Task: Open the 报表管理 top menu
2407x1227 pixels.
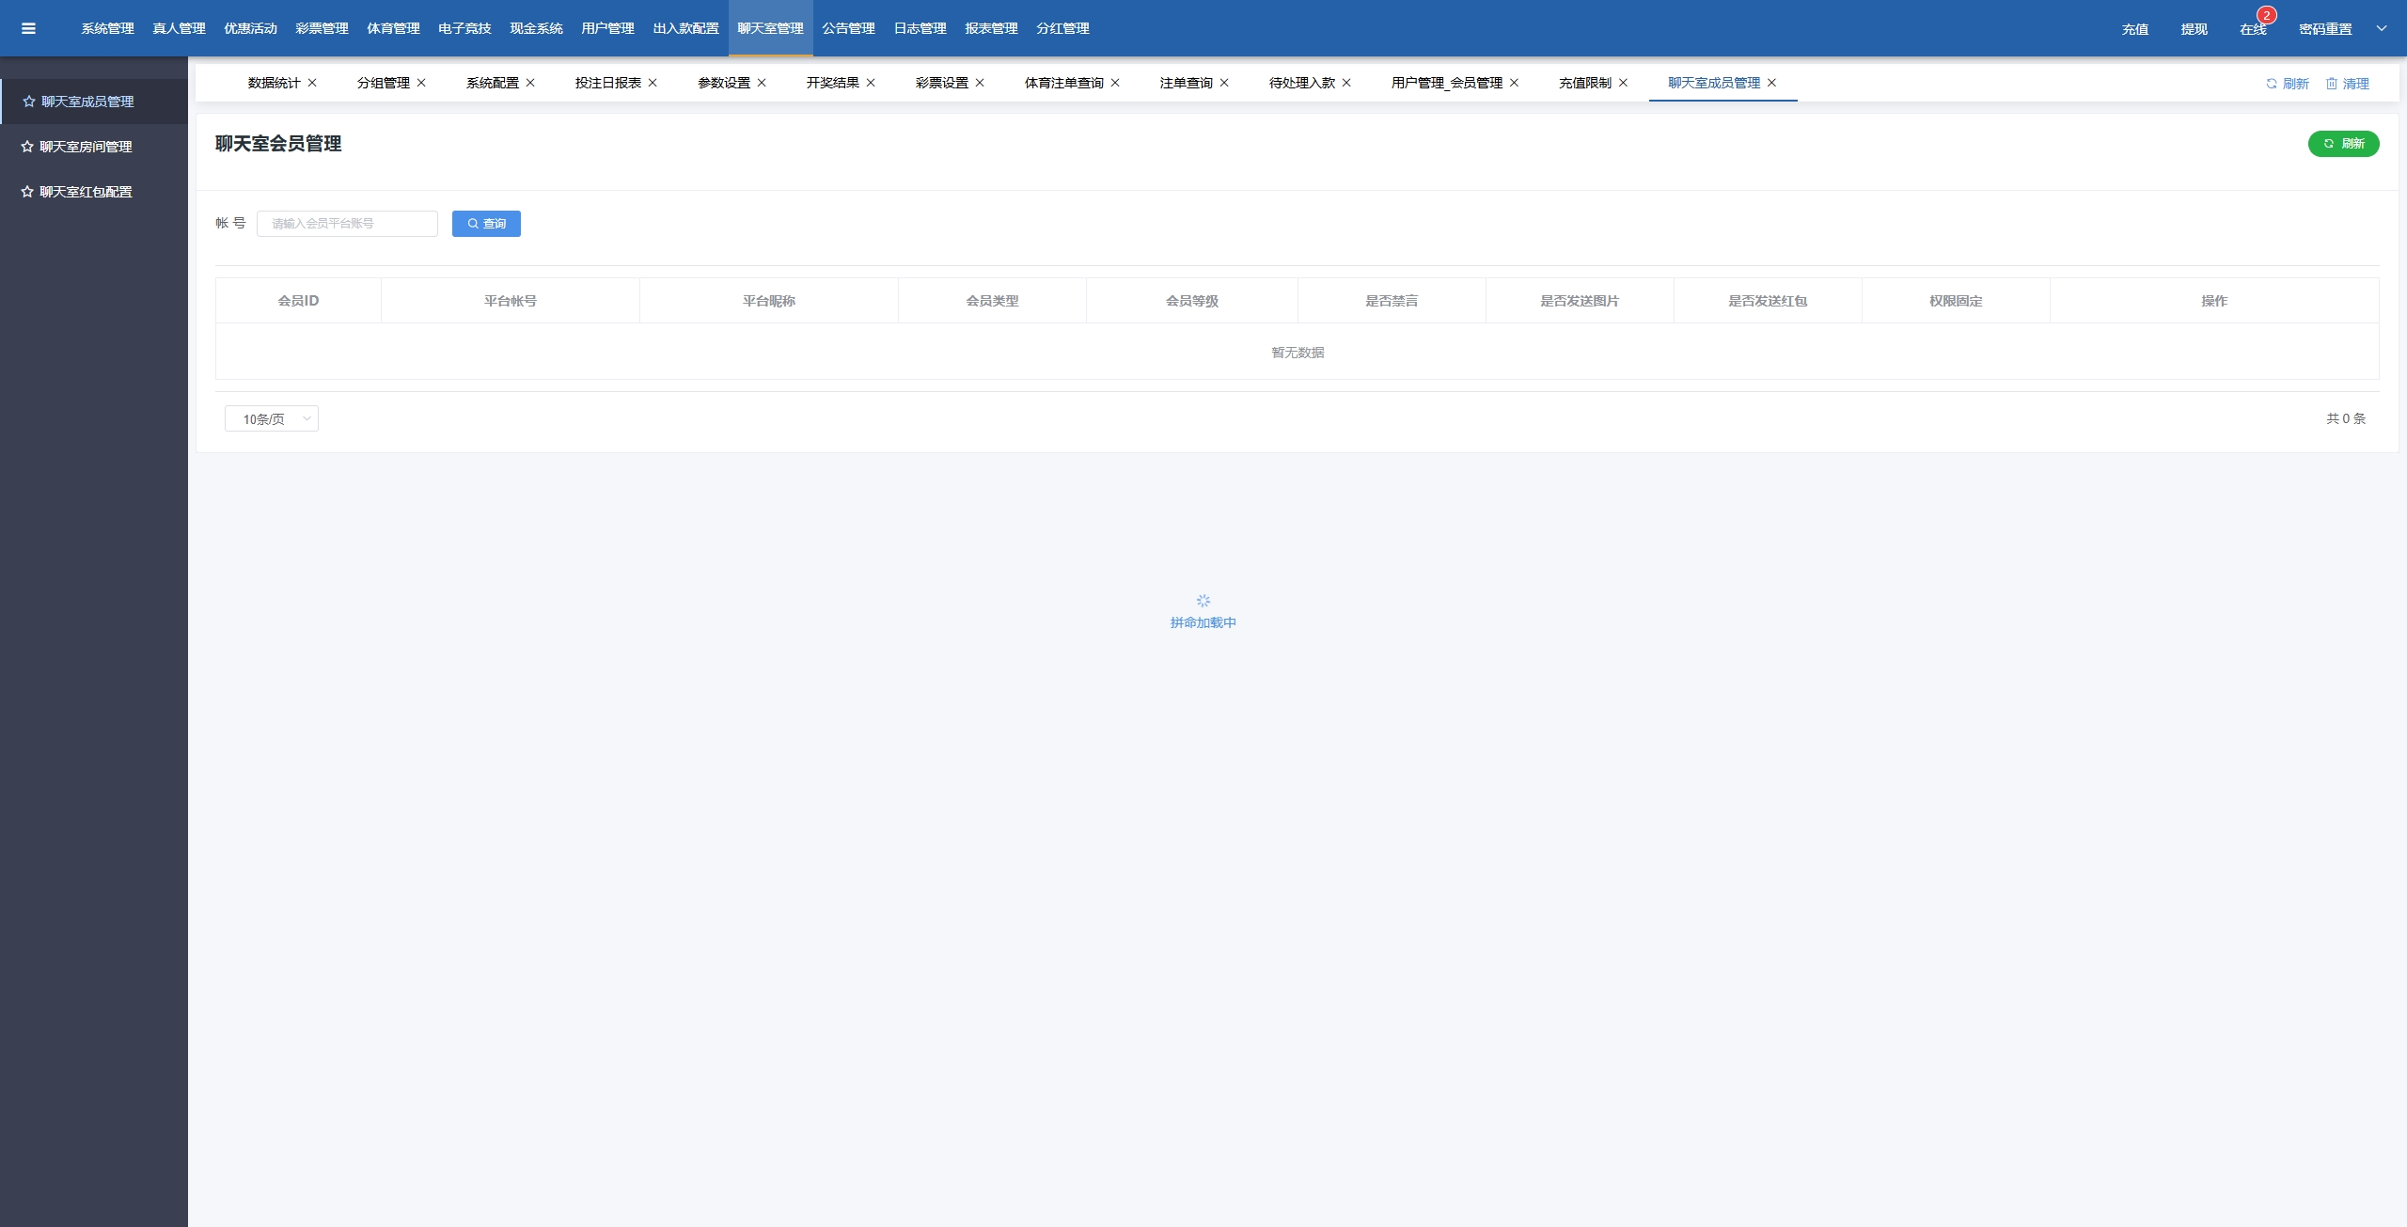Action: coord(991,28)
